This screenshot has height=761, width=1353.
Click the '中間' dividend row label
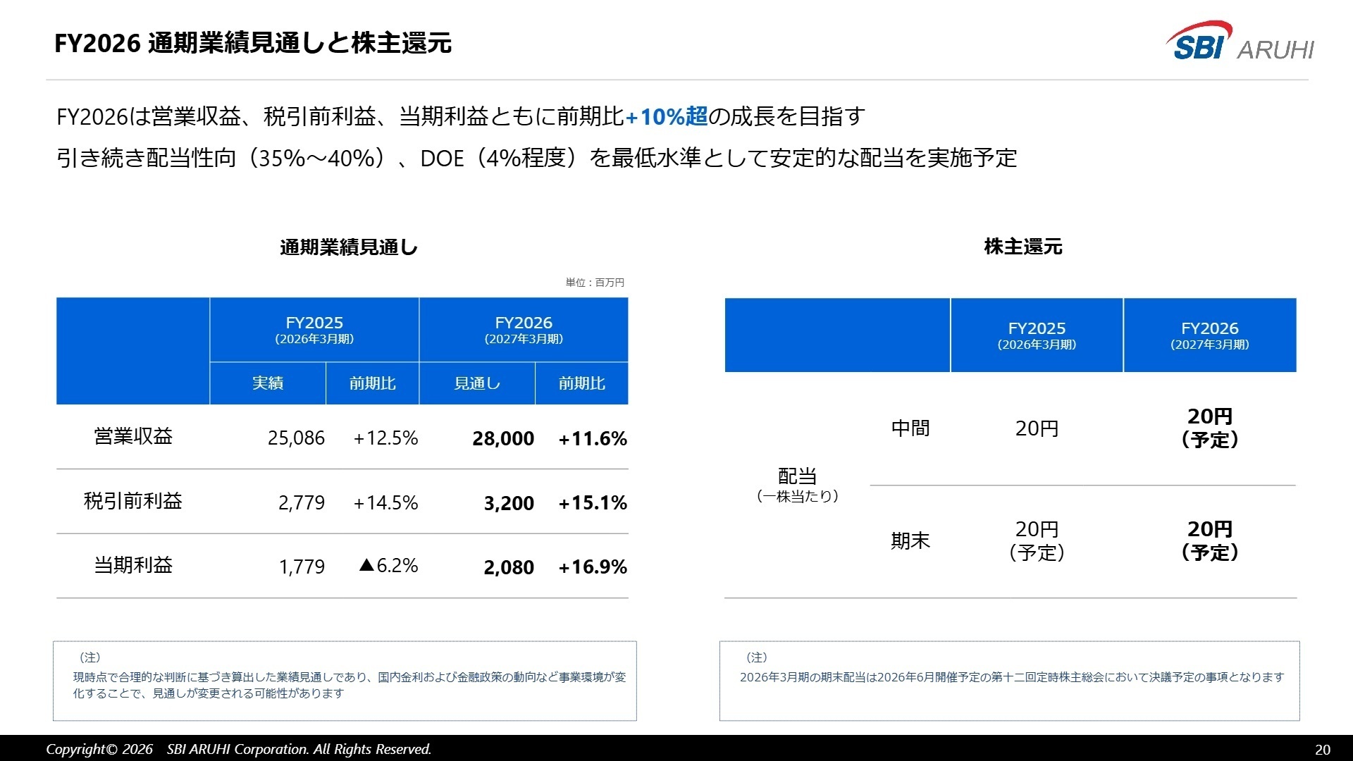coord(910,428)
